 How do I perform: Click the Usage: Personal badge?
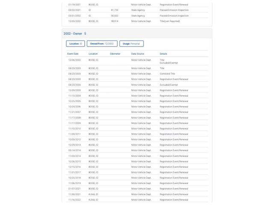tap(131, 44)
